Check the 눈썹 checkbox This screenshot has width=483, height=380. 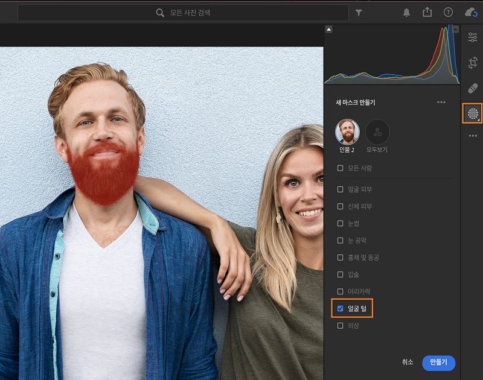pyautogui.click(x=340, y=223)
